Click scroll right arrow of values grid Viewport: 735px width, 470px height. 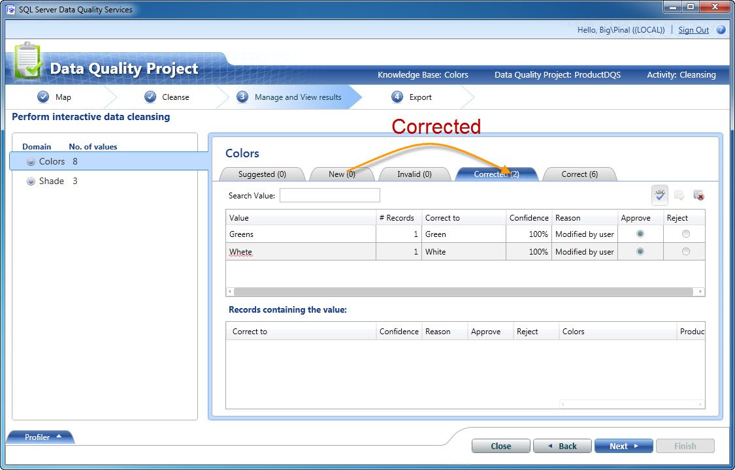pyautogui.click(x=700, y=292)
